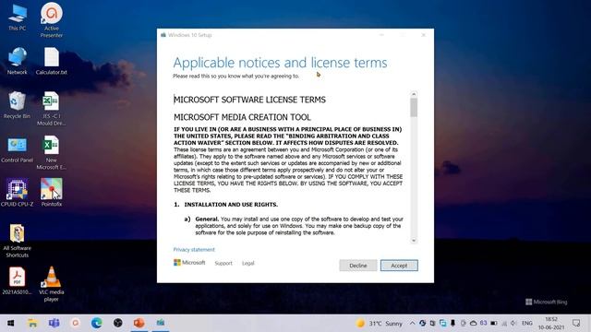
Task: Click the license text scrollbar down arrow
Action: (x=414, y=241)
